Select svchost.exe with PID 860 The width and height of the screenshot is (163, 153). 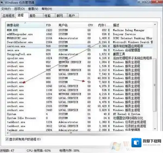pyautogui.click(x=79, y=78)
